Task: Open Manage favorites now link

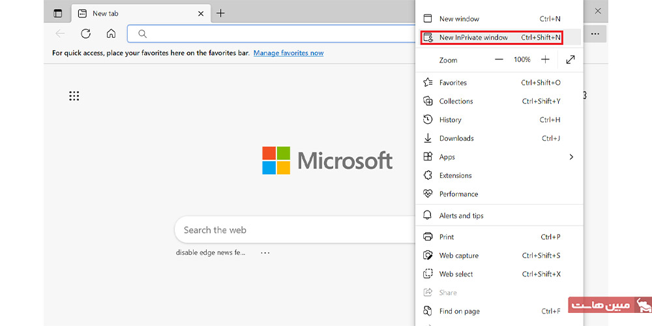Action: point(289,53)
